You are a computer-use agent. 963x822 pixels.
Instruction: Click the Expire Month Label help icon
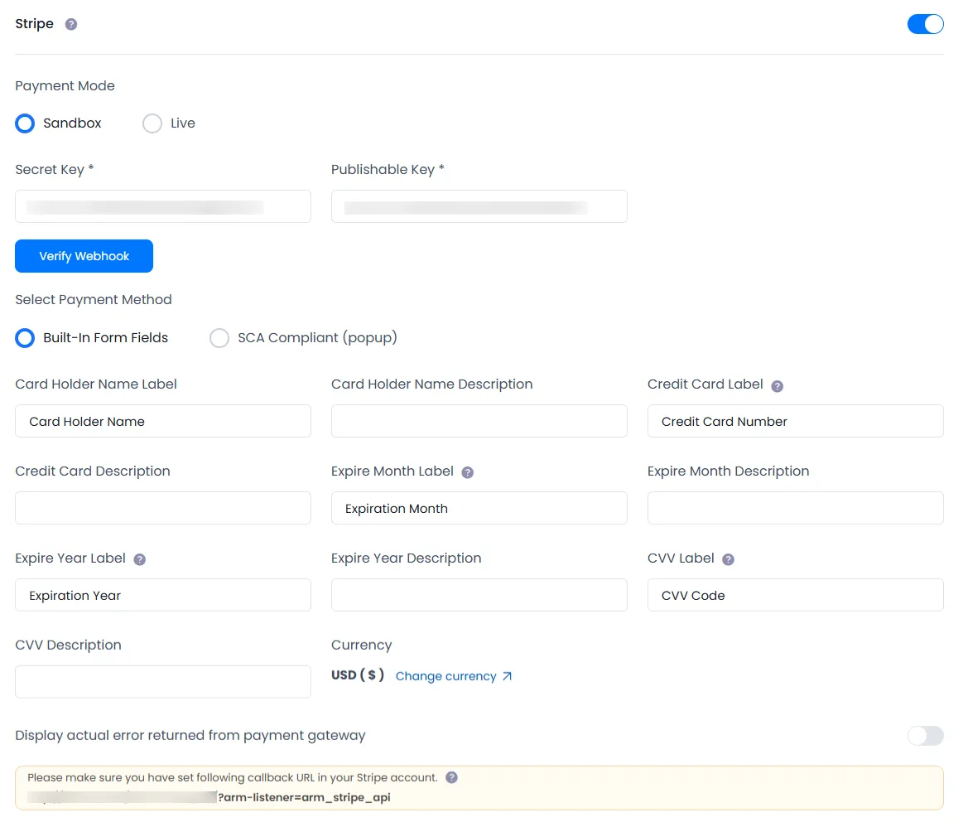tap(468, 471)
